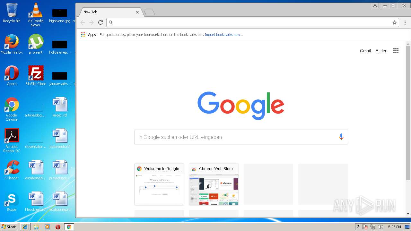Open the Bilder link
This screenshot has width=411, height=231.
(381, 51)
